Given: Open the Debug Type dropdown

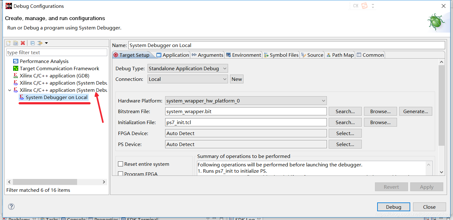Looking at the screenshot, I should point(188,68).
